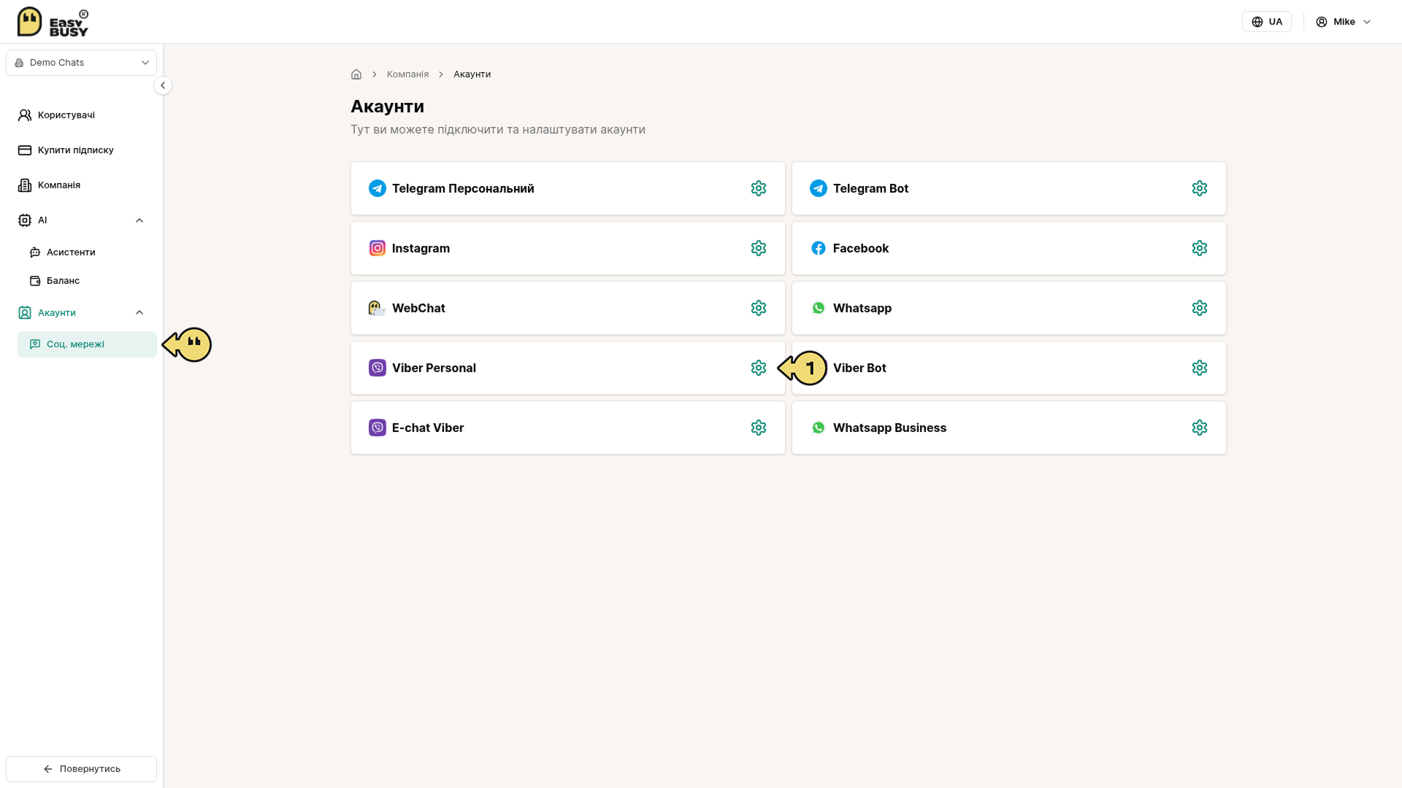Open WebChat settings gear
This screenshot has width=1402, height=788.
[x=759, y=308]
